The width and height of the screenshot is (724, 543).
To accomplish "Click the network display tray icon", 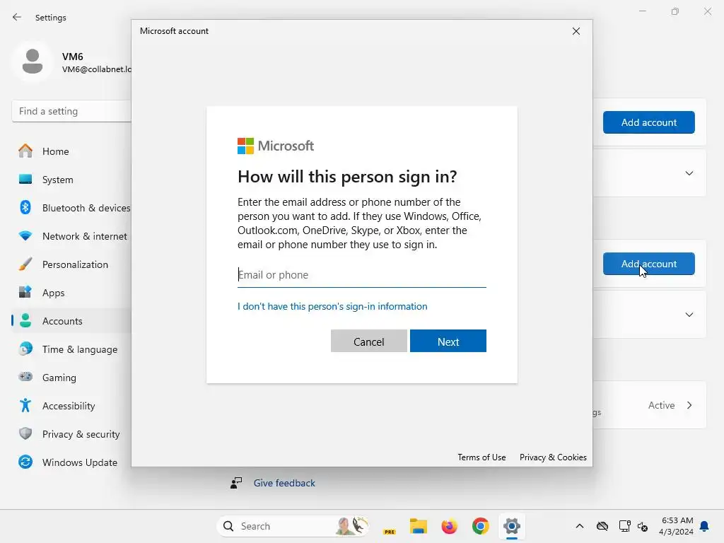I will pyautogui.click(x=625, y=526).
